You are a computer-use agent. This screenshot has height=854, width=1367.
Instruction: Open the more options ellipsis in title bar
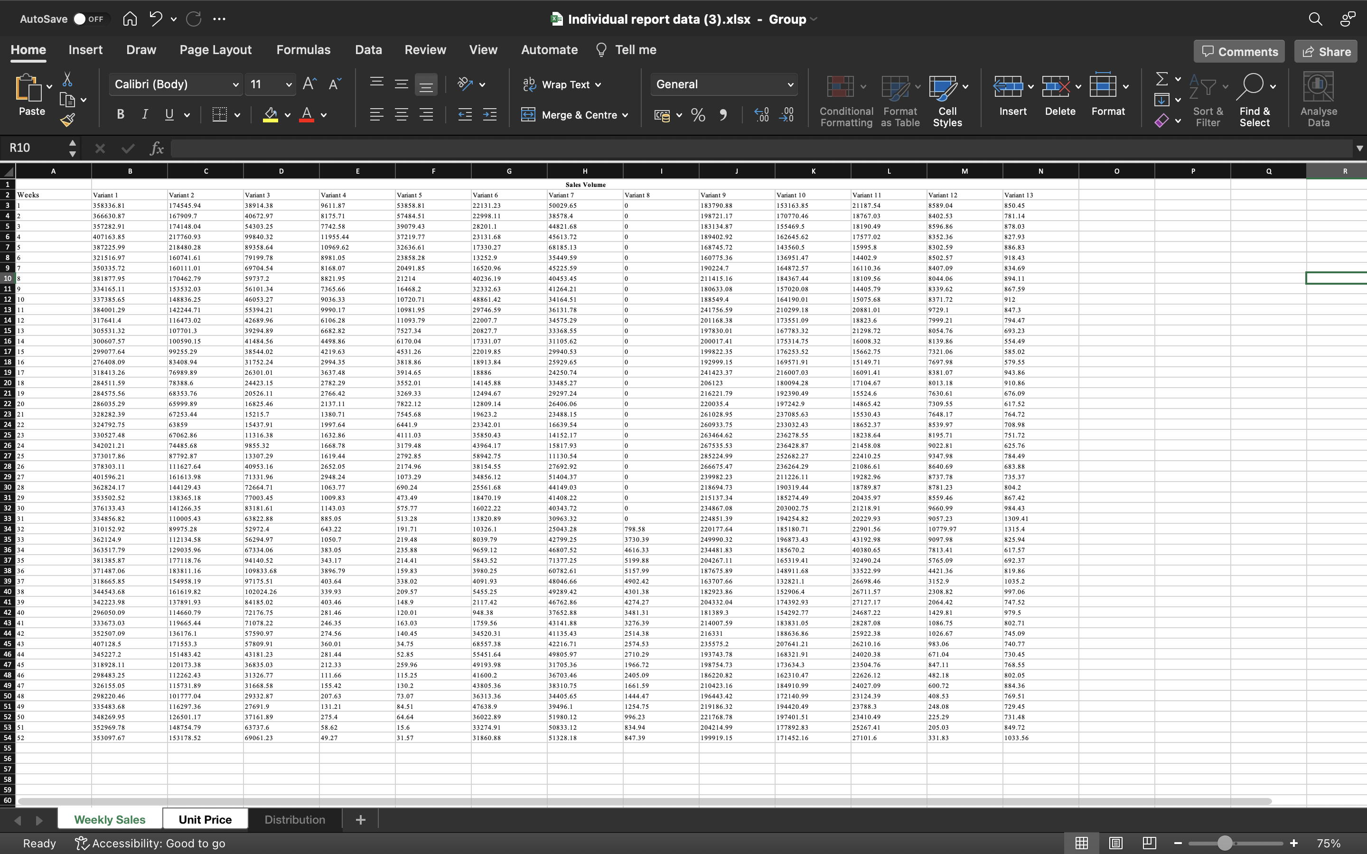coord(219,19)
